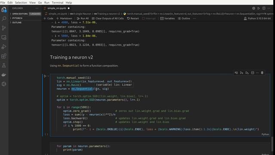This screenshot has width=275, height=155.
Task: Click 'print(param)' in the bottom cell
Action: pos(73,150)
